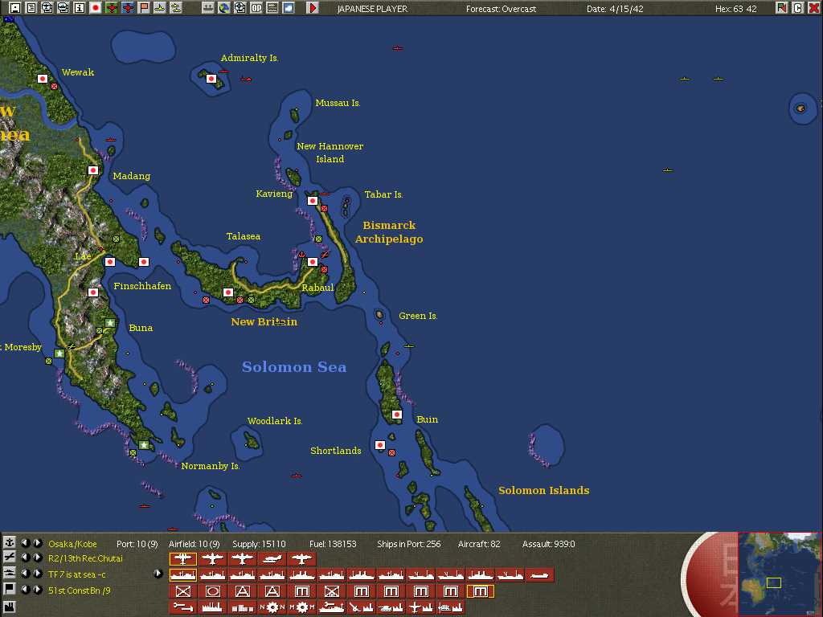The image size is (823, 617).
Task: Go to previous unit before 51st Const Bn
Action: pyautogui.click(x=25, y=589)
